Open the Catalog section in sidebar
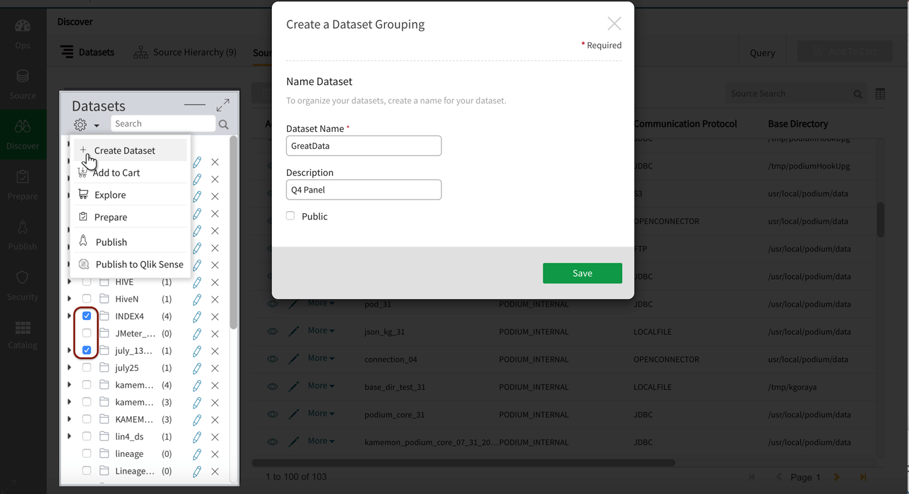Viewport: 909px width, 494px height. (x=22, y=335)
